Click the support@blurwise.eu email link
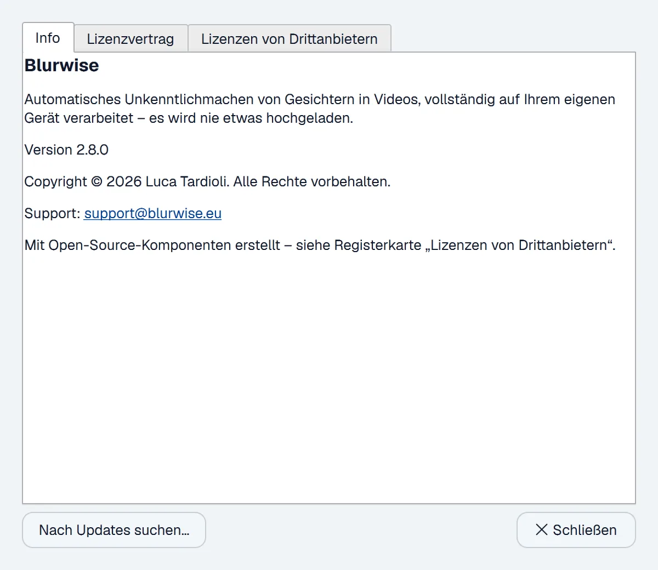 pyautogui.click(x=153, y=213)
